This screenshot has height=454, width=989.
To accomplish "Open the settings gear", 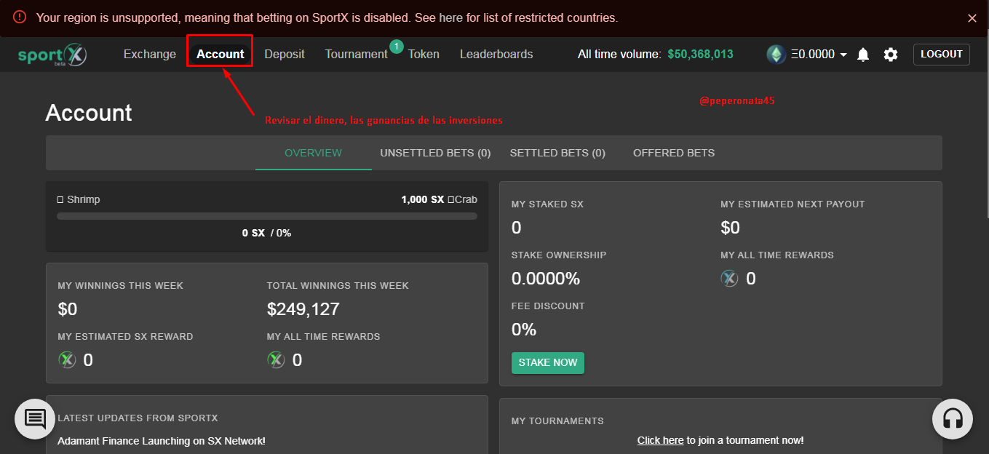I will (x=891, y=55).
